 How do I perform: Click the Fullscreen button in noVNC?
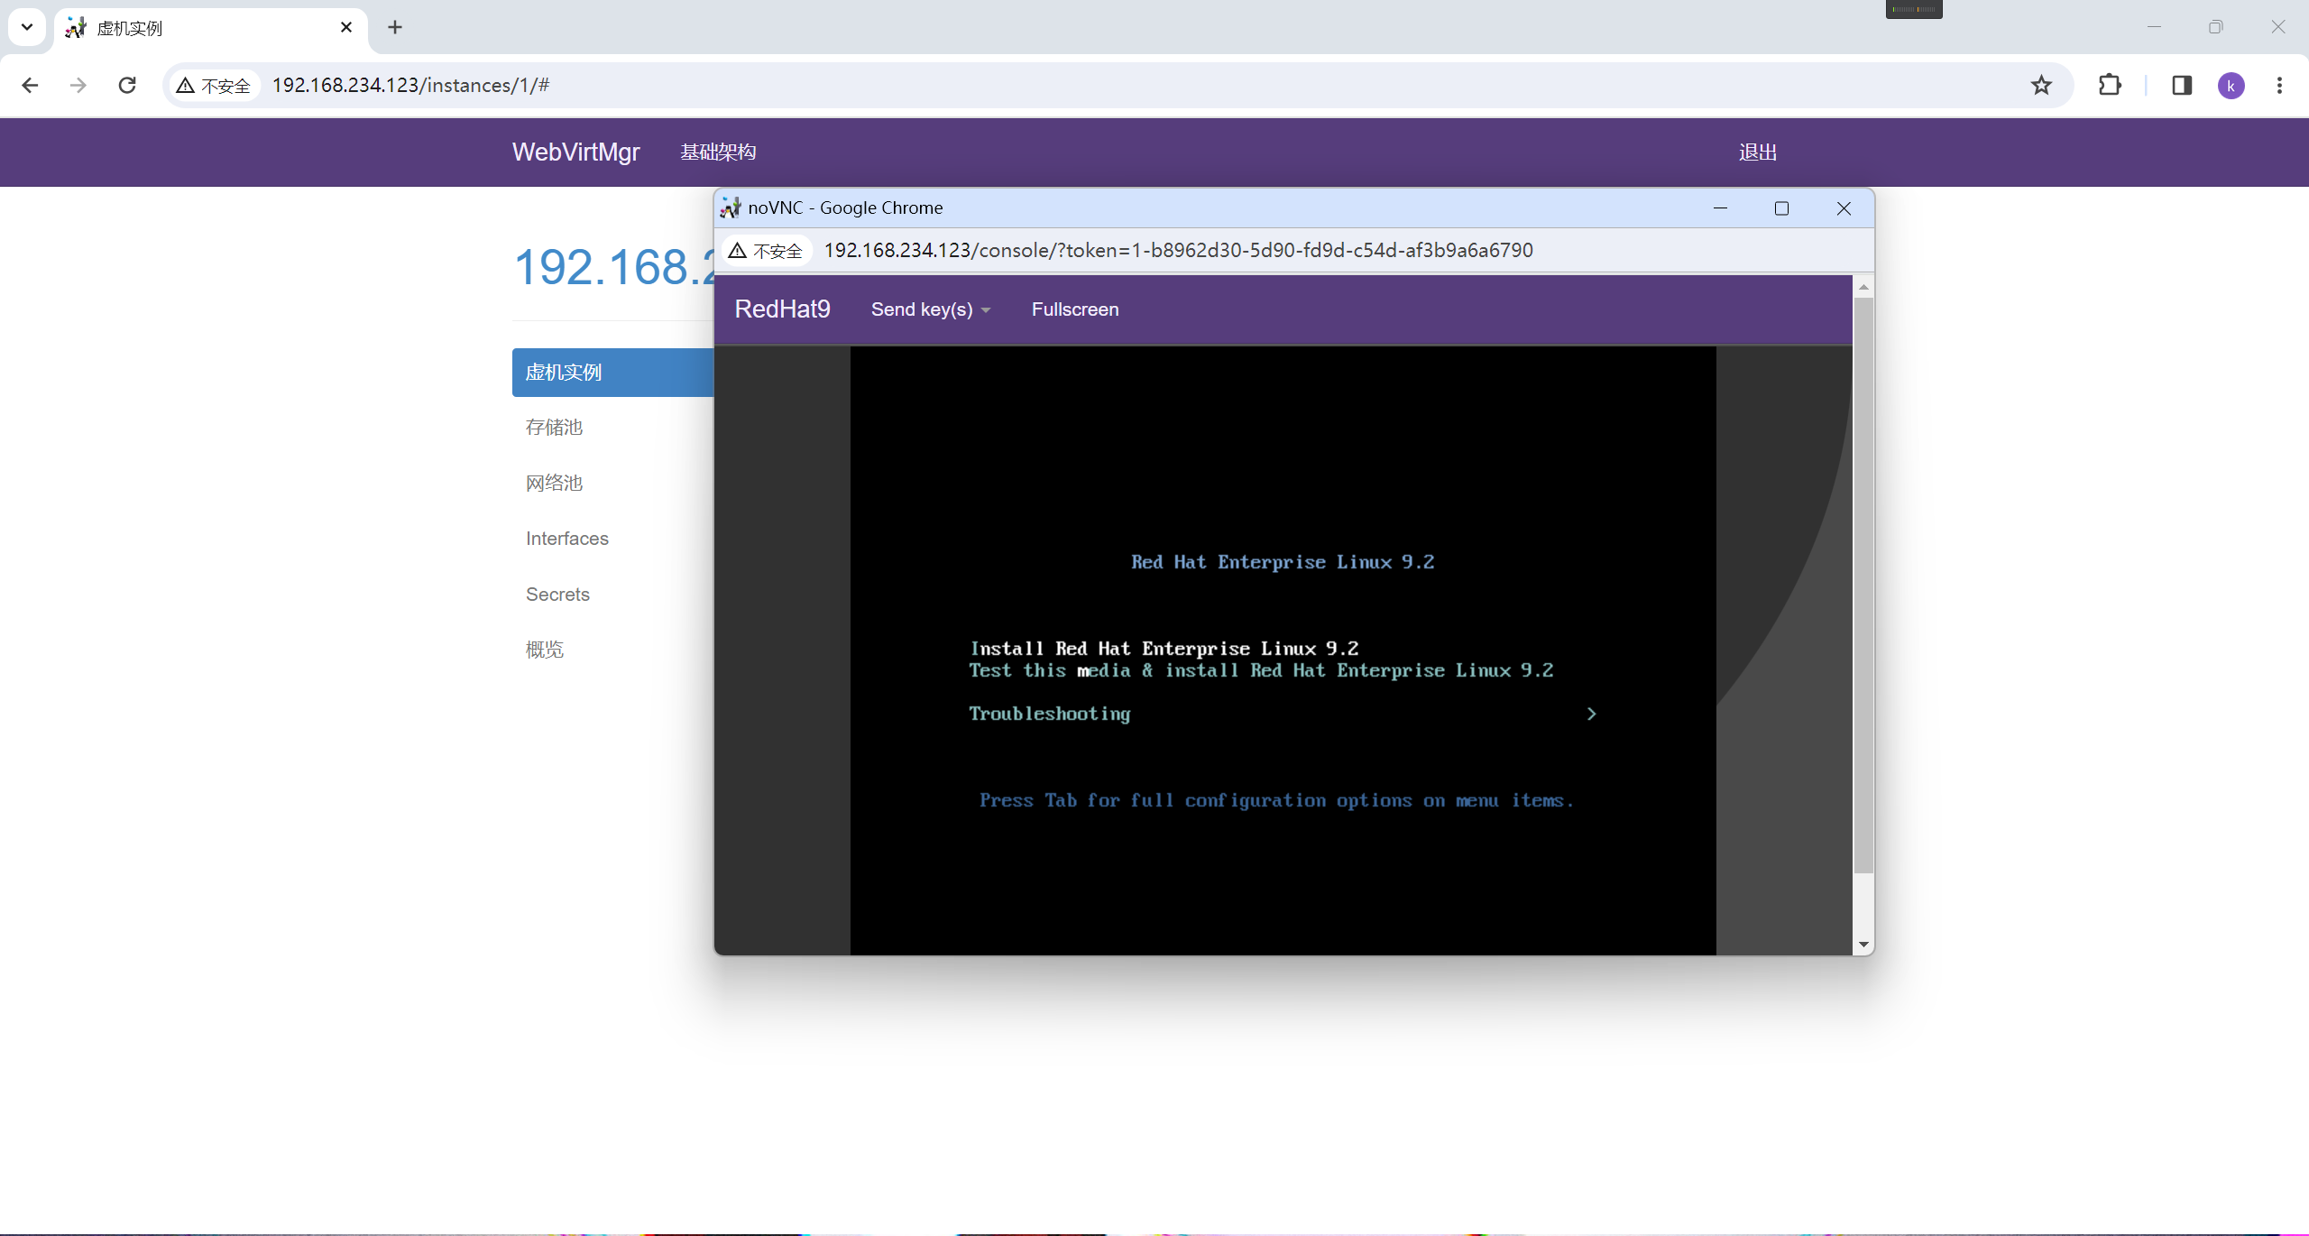point(1075,309)
